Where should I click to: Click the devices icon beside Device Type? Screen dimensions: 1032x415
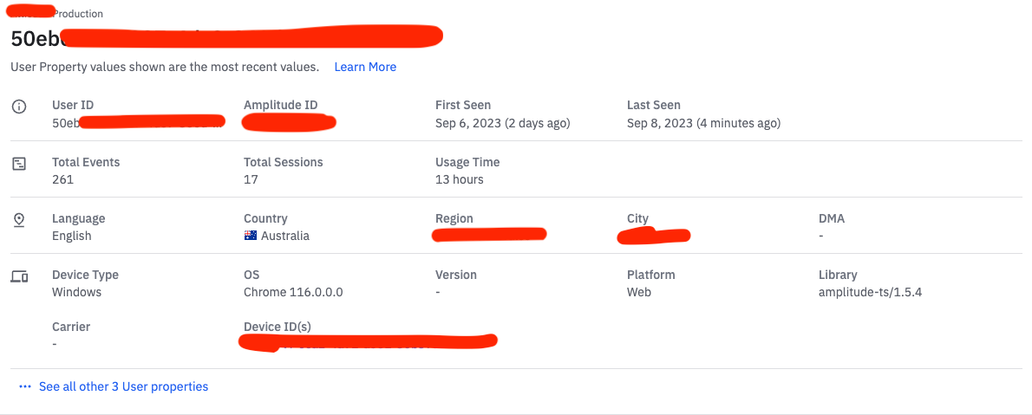click(20, 276)
